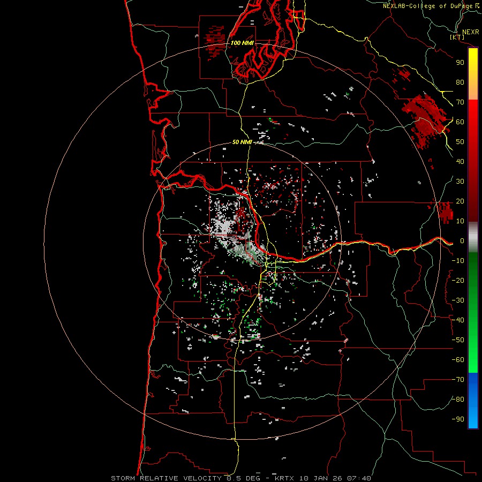Image resolution: width=482 pixels, height=482 pixels.
Task: Click the STORM RELATIVE VELOCITY caption line
Action: (x=241, y=478)
